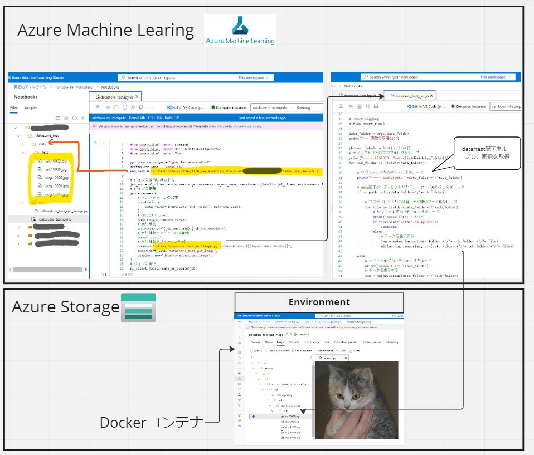
Task: Click the search box in the right editor window
Action: click(x=438, y=77)
